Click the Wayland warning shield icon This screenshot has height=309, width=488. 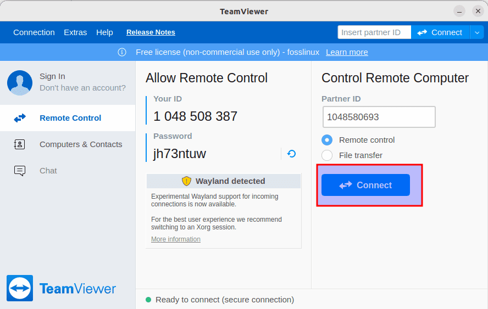186,181
